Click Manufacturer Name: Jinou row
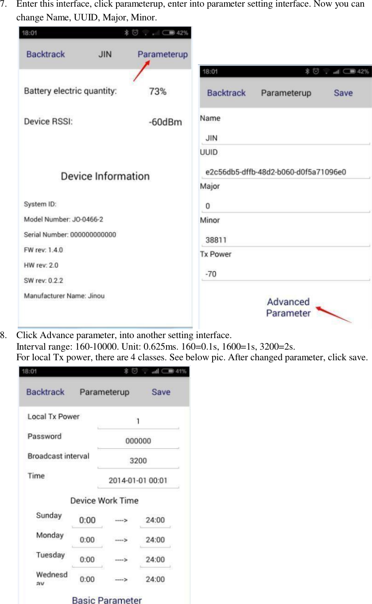The height and width of the screenshot is (604, 372). (x=64, y=296)
